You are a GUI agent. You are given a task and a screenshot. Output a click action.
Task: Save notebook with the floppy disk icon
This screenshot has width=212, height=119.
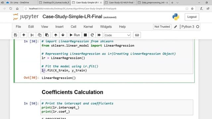pyautogui.click(x=16, y=35)
